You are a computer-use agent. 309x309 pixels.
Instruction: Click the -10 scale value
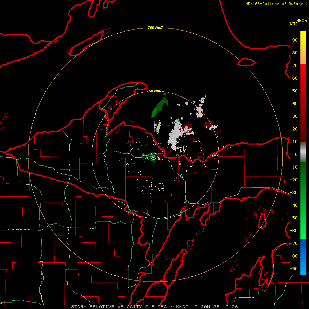[x=294, y=167]
